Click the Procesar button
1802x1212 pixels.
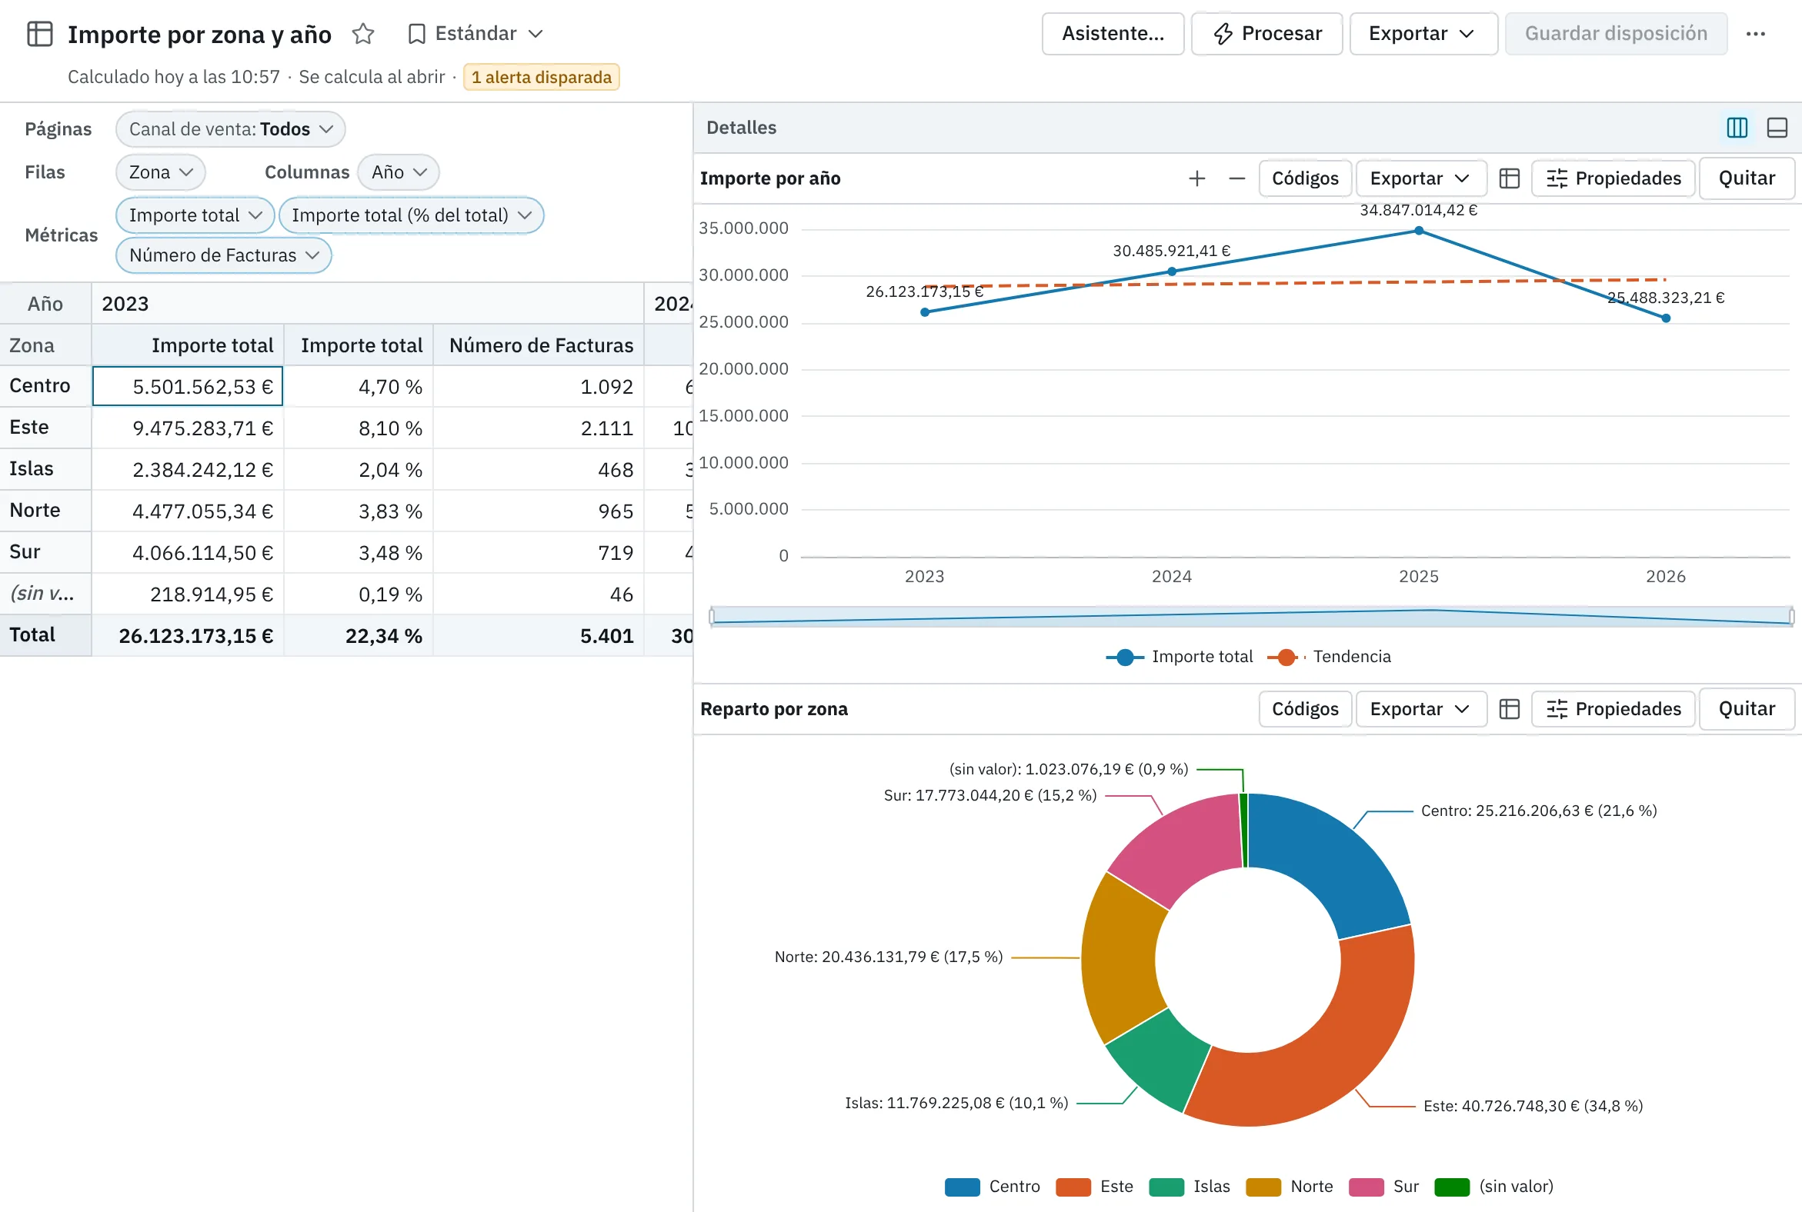1266,34
